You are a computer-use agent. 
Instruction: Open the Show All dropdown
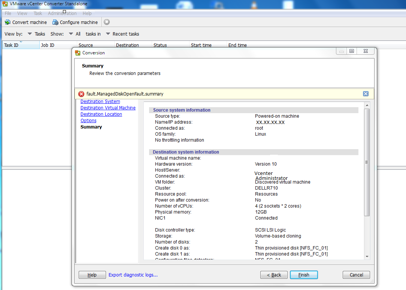(x=71, y=34)
